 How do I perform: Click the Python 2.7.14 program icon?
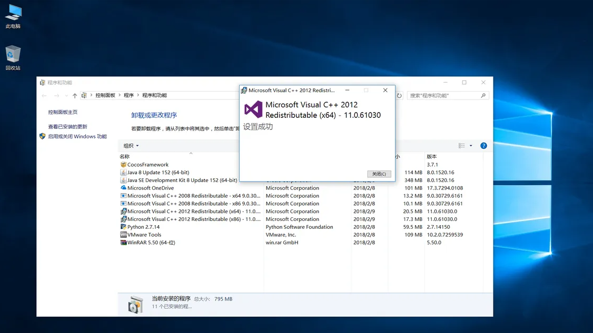[123, 227]
